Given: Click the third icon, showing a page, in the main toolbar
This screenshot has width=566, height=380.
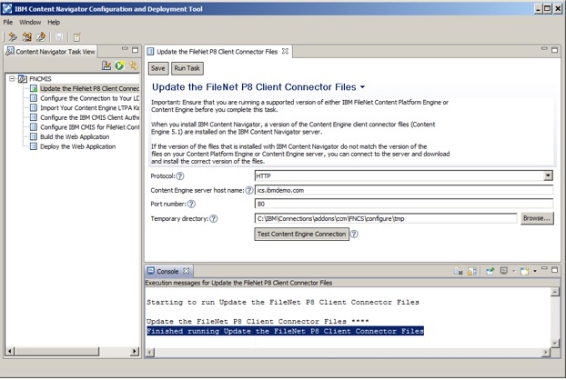Looking at the screenshot, I should pyautogui.click(x=41, y=36).
